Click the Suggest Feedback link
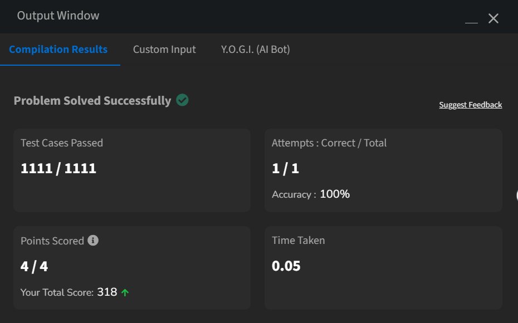 point(471,105)
